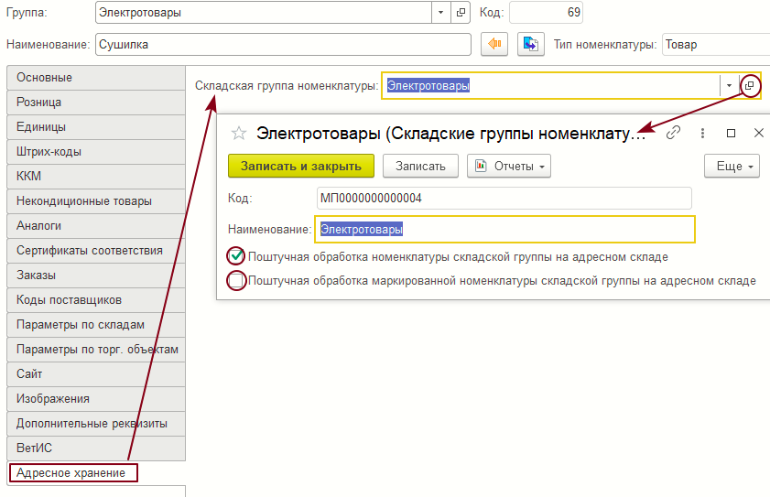Screen dimensions: 770x497
Task: Enable Поштучная обработка маркированной номенклатуры checkbox
Action: coord(237,281)
